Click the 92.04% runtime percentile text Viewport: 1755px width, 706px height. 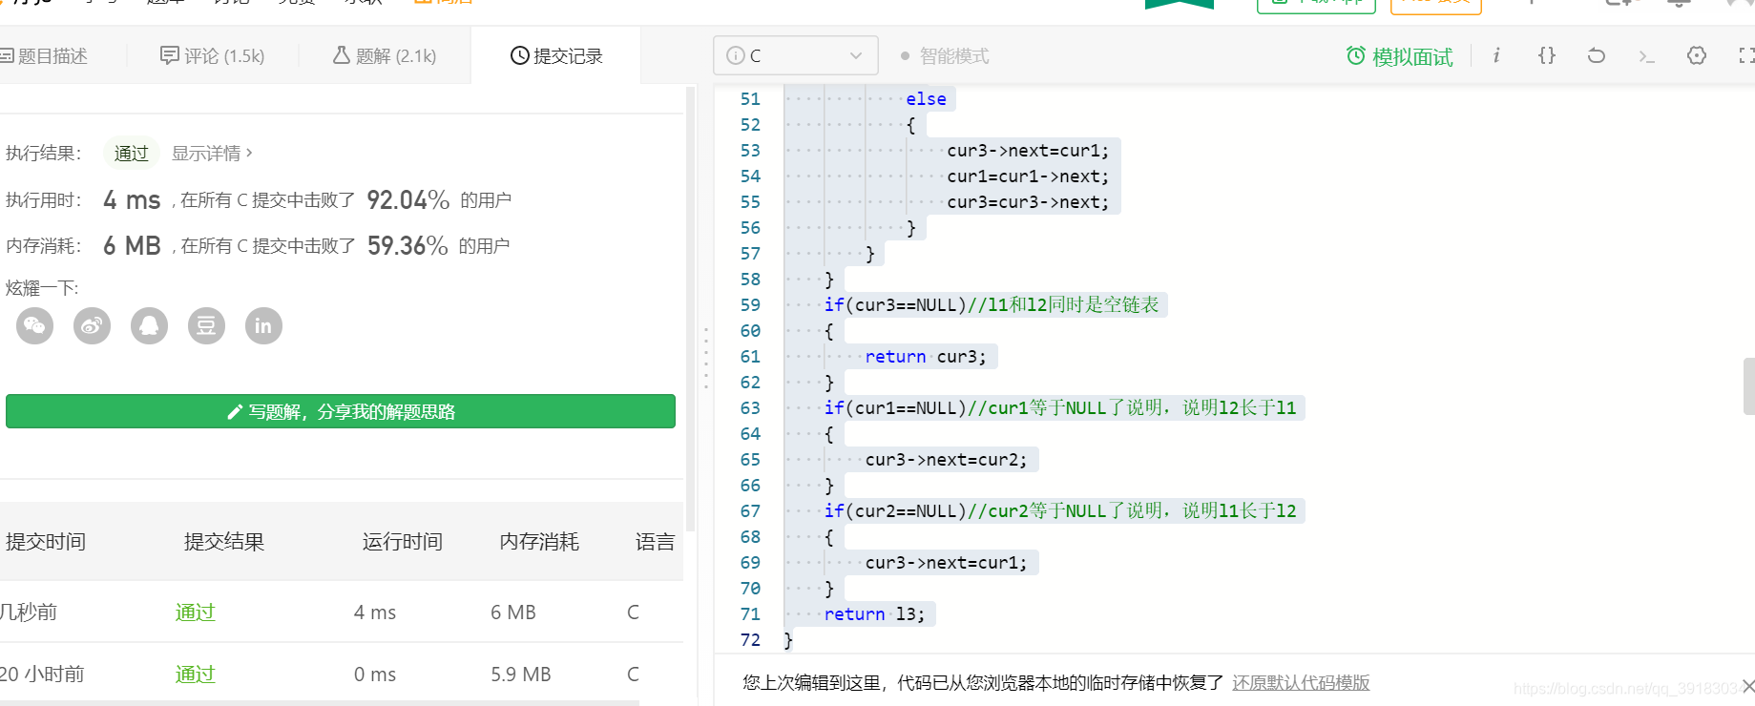click(408, 200)
